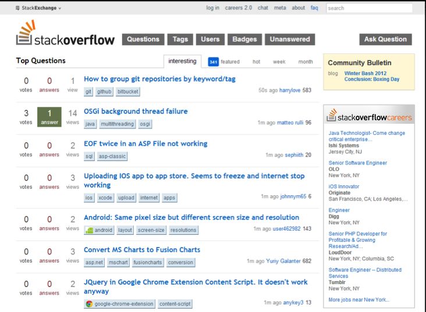Screen dimensions: 426x312
Task: Go to the Questions nav button
Action: click(143, 40)
